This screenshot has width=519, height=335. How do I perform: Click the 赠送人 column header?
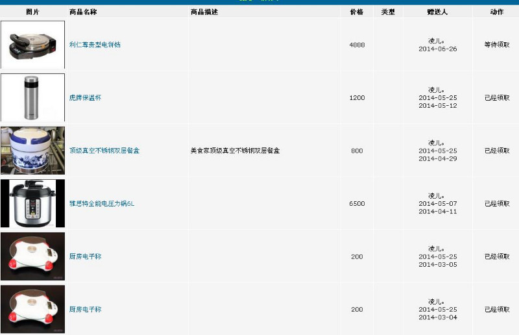(437, 12)
